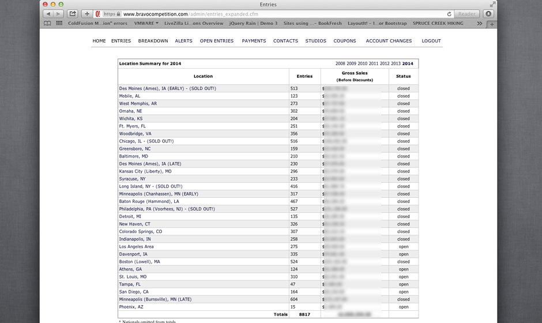Image resolution: width=542 pixels, height=323 pixels.
Task: Open the Baton Rouge (Hammond), LA location
Action: click(x=149, y=201)
